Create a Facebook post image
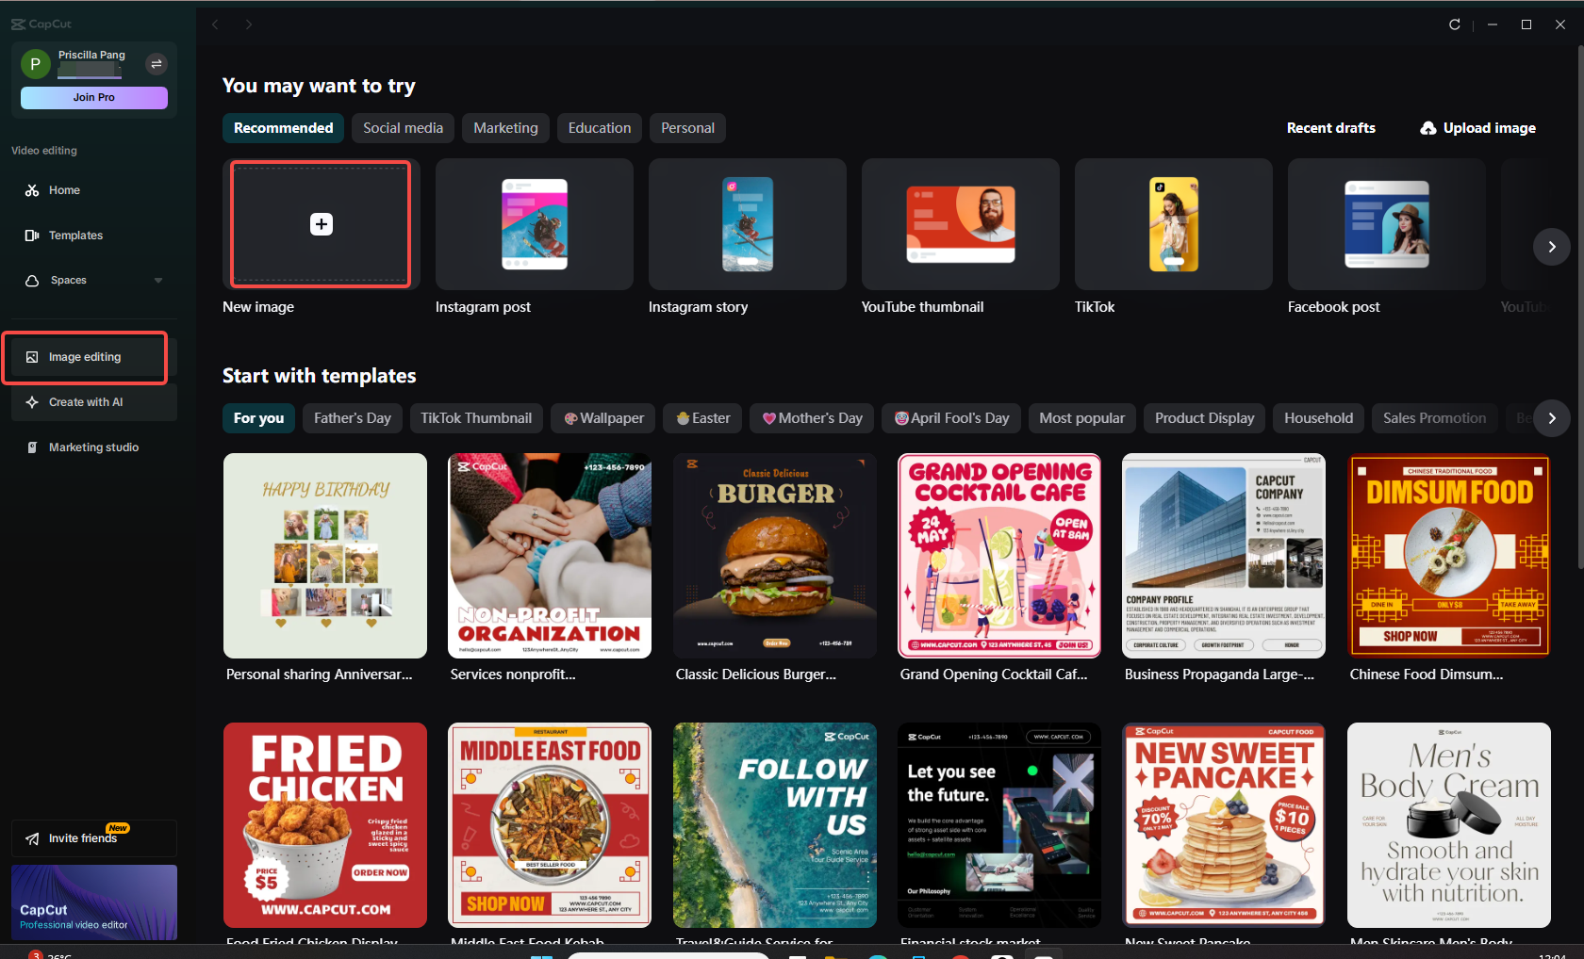This screenshot has height=959, width=1584. [1387, 224]
